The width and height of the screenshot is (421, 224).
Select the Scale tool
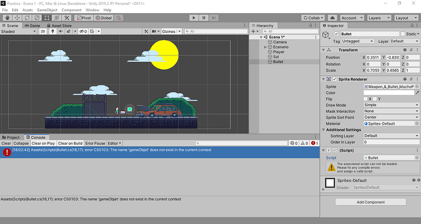[x=37, y=17]
